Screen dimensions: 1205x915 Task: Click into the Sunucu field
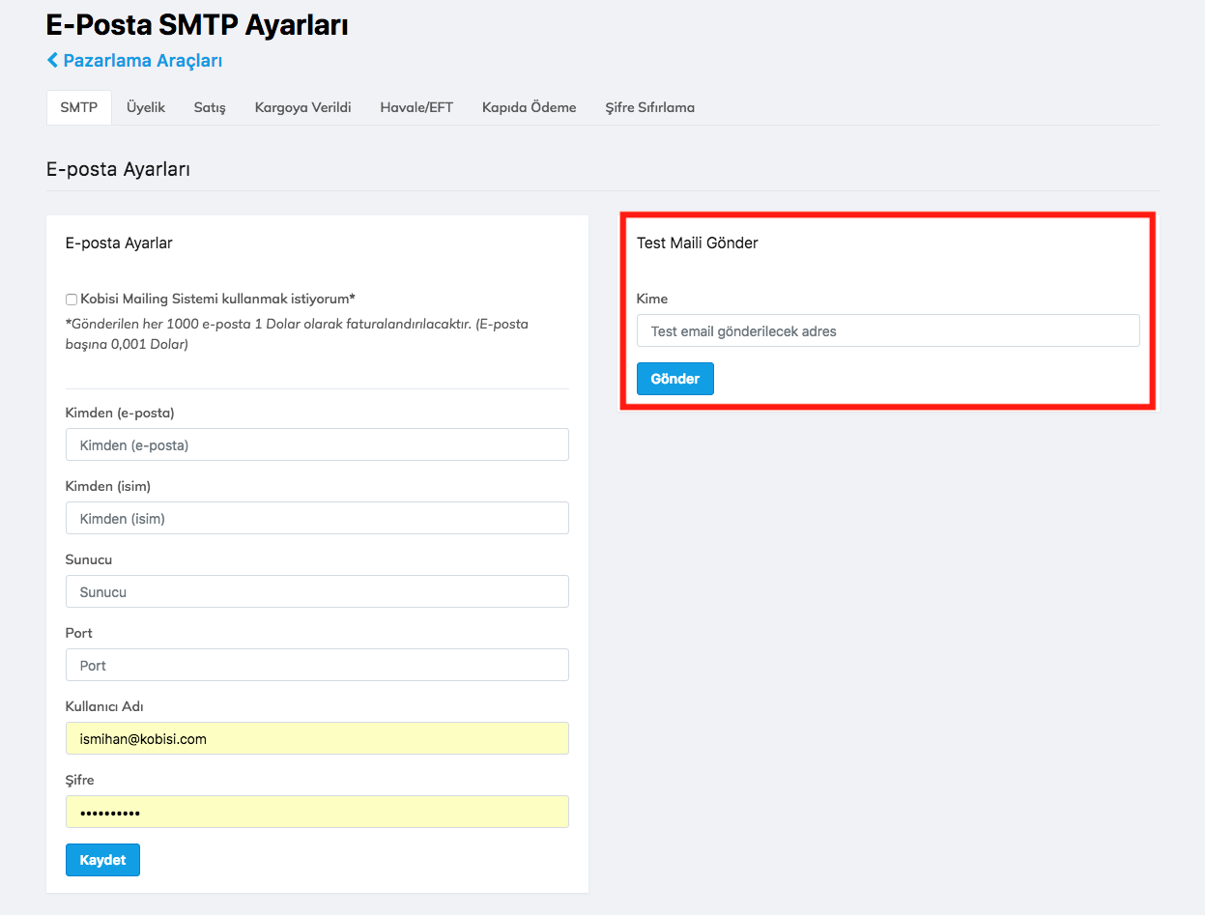point(317,592)
